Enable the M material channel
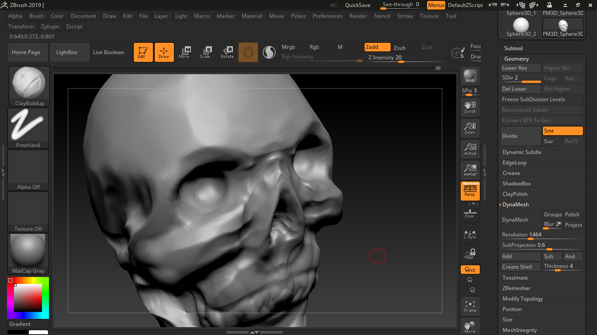This screenshot has height=335, width=597. (x=349, y=47)
